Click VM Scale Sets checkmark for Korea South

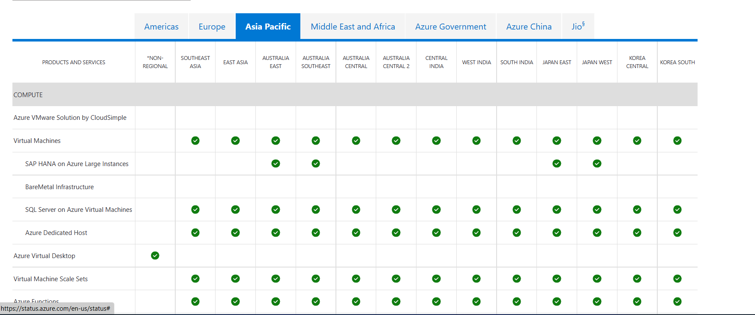pyautogui.click(x=677, y=279)
